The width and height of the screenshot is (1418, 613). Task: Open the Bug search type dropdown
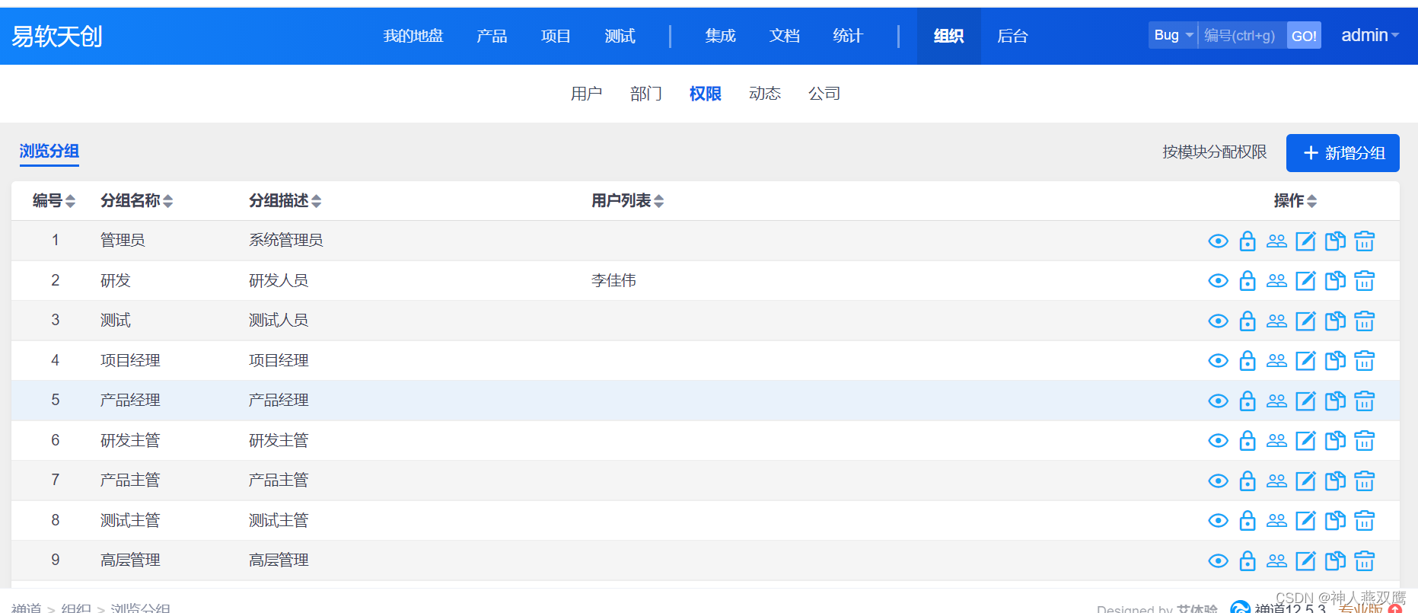(1172, 35)
